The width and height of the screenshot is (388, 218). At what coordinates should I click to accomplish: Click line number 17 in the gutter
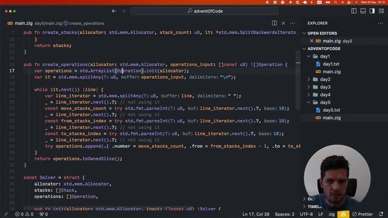pos(12,71)
